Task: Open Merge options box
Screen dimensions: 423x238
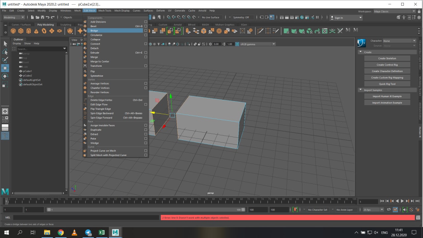Action: click(146, 57)
